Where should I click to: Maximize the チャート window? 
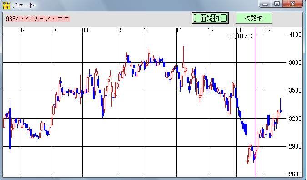point(277,4)
